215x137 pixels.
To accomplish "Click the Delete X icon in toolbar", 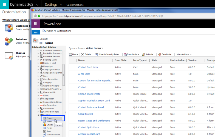I will click(x=83, y=54).
